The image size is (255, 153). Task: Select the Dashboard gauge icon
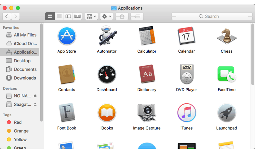[x=107, y=74]
